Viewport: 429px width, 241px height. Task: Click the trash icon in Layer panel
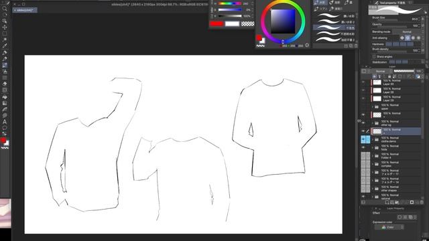(422, 202)
